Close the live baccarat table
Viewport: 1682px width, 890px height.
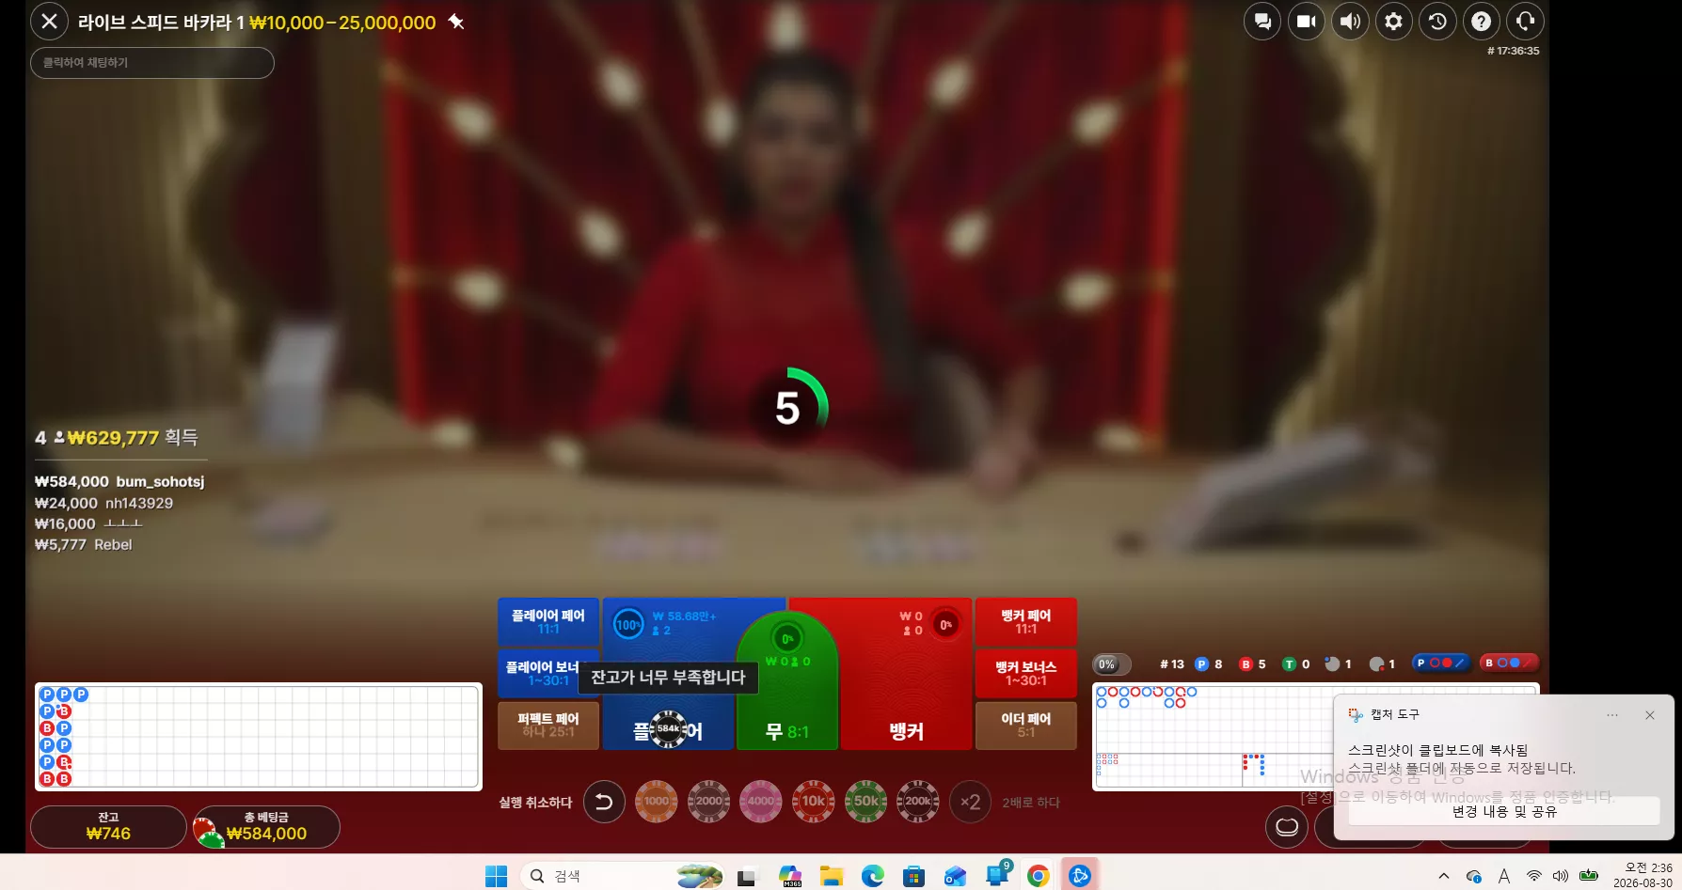pyautogui.click(x=49, y=21)
